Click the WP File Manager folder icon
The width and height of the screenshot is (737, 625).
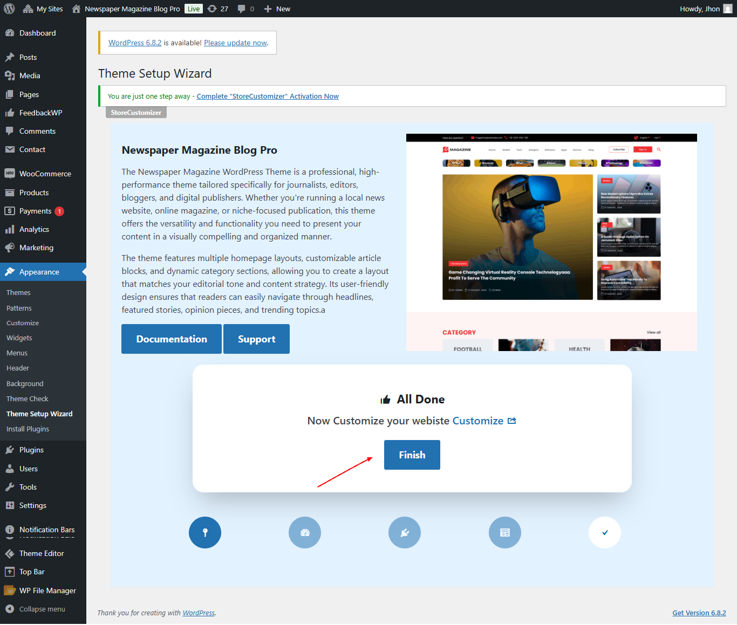pyautogui.click(x=10, y=590)
